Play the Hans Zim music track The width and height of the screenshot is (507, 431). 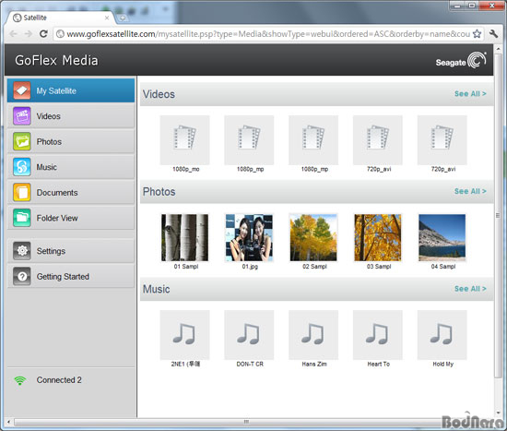(313, 335)
